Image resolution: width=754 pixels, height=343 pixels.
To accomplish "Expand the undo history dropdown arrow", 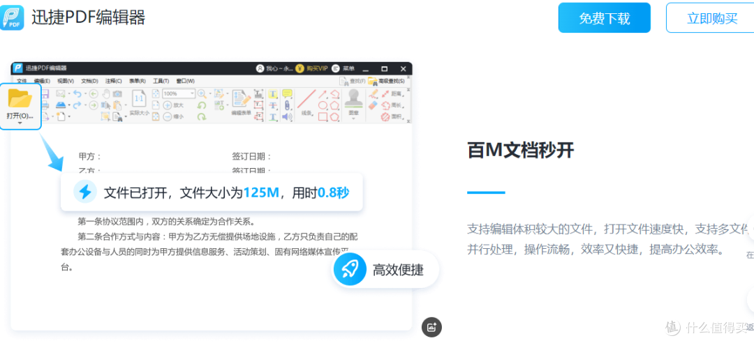I will click(x=86, y=93).
